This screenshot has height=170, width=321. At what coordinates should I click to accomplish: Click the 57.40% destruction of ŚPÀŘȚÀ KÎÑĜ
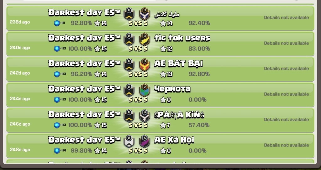click(199, 125)
